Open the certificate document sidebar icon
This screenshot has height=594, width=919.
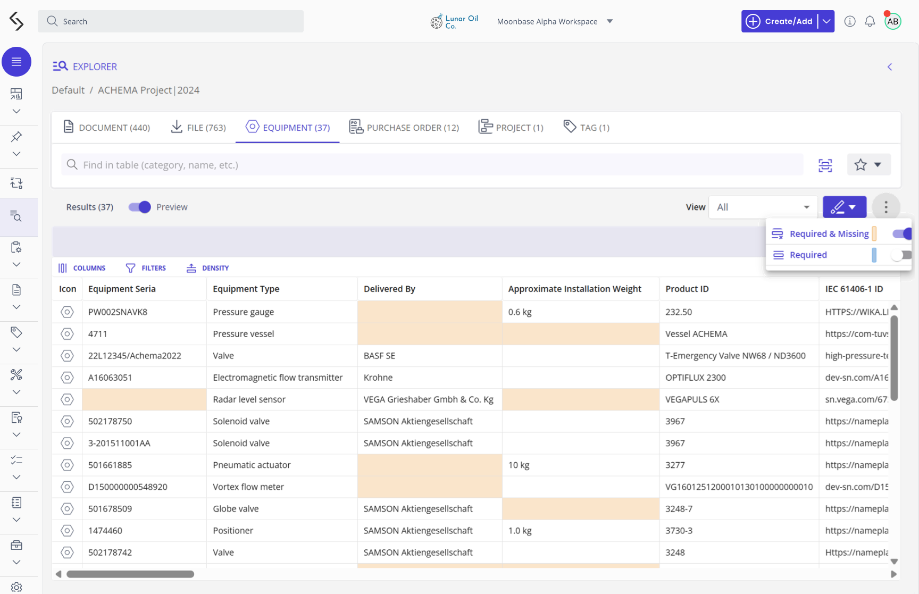pyautogui.click(x=16, y=417)
